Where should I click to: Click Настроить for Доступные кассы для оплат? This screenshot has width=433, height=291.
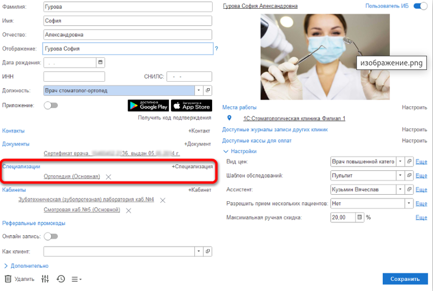(415, 141)
